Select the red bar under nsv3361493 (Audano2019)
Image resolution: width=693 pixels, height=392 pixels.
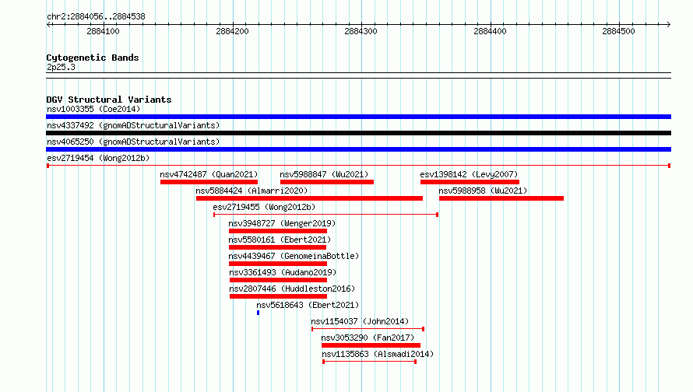(x=279, y=280)
